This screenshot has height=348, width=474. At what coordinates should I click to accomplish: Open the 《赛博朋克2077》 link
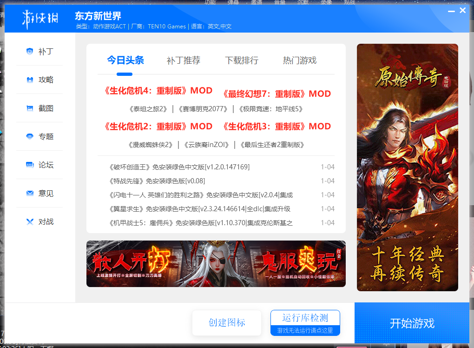(x=203, y=109)
